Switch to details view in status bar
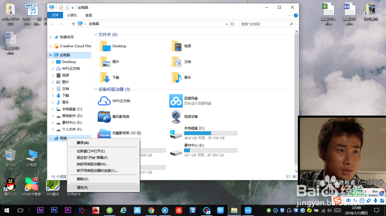 [288, 176]
